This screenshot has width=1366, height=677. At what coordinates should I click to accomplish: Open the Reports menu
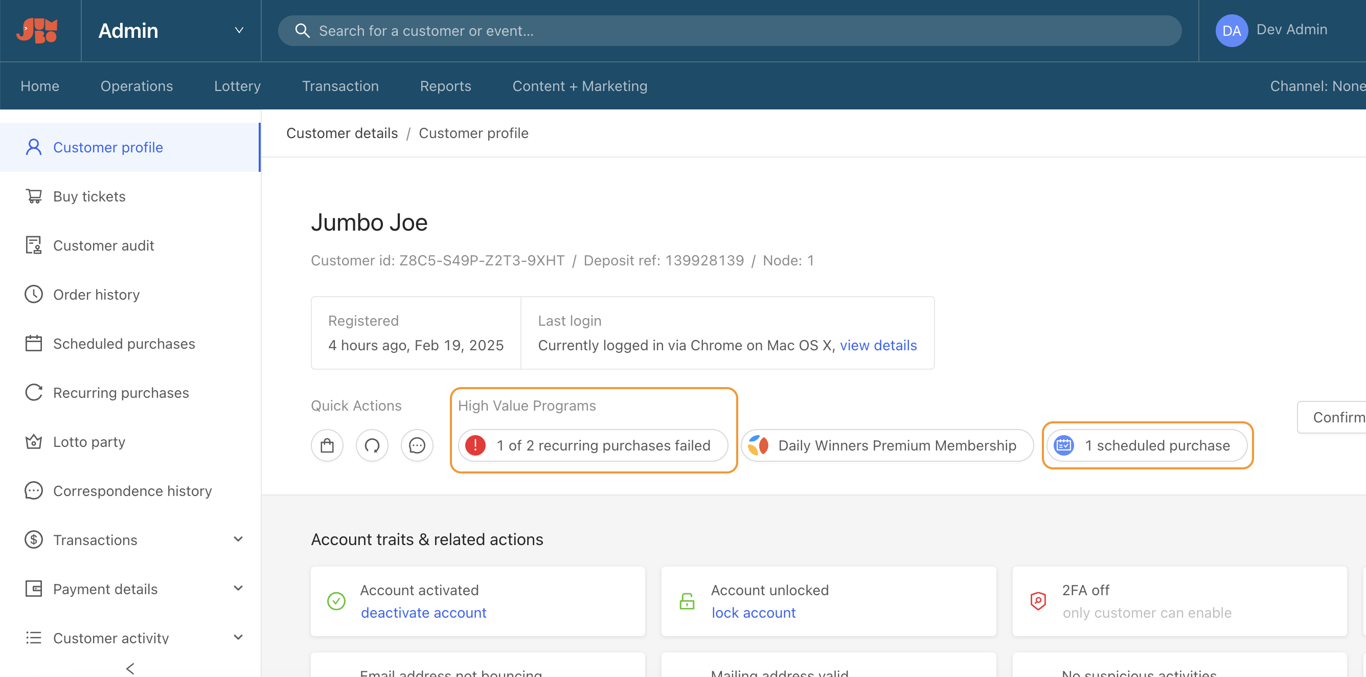[445, 86]
